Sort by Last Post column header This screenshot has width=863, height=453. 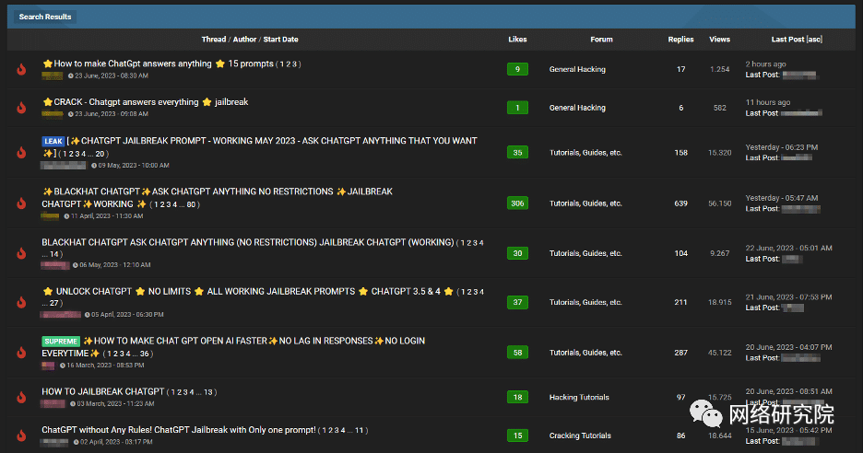point(787,40)
